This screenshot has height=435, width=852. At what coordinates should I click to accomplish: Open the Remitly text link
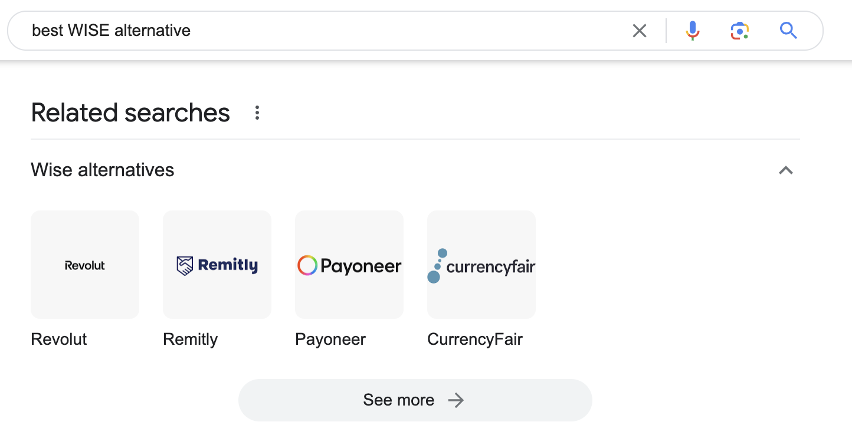click(x=191, y=340)
